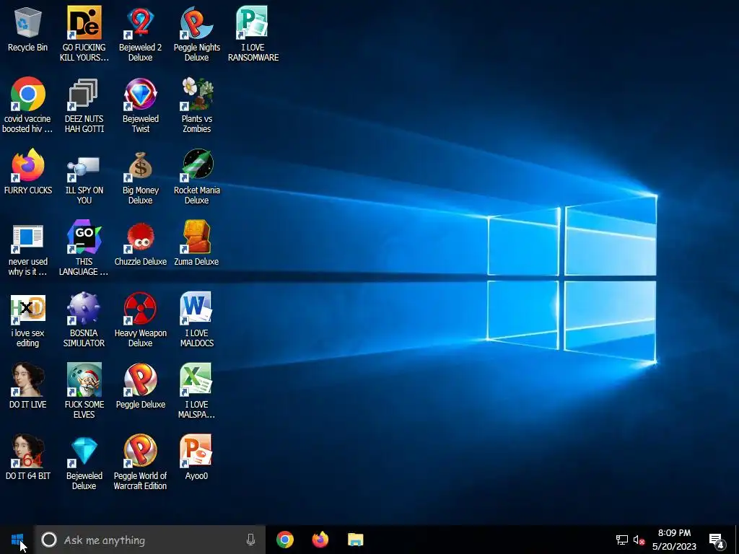Open the clock showing 8:09 PM
The height and width of the screenshot is (554, 739).
tap(675, 540)
